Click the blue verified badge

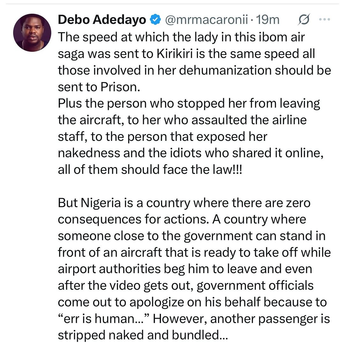pos(155,20)
